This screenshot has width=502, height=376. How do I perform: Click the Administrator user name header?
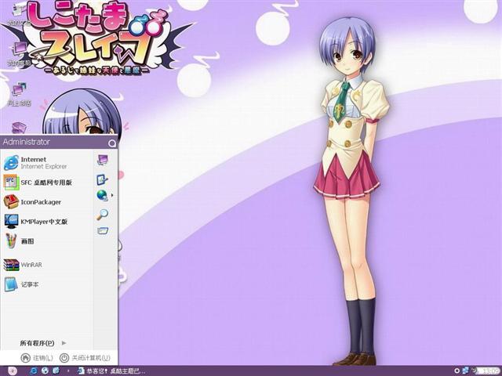click(27, 142)
